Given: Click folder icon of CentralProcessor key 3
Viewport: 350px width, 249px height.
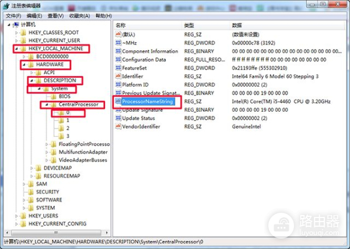Looking at the screenshot, I should pos(61,136).
